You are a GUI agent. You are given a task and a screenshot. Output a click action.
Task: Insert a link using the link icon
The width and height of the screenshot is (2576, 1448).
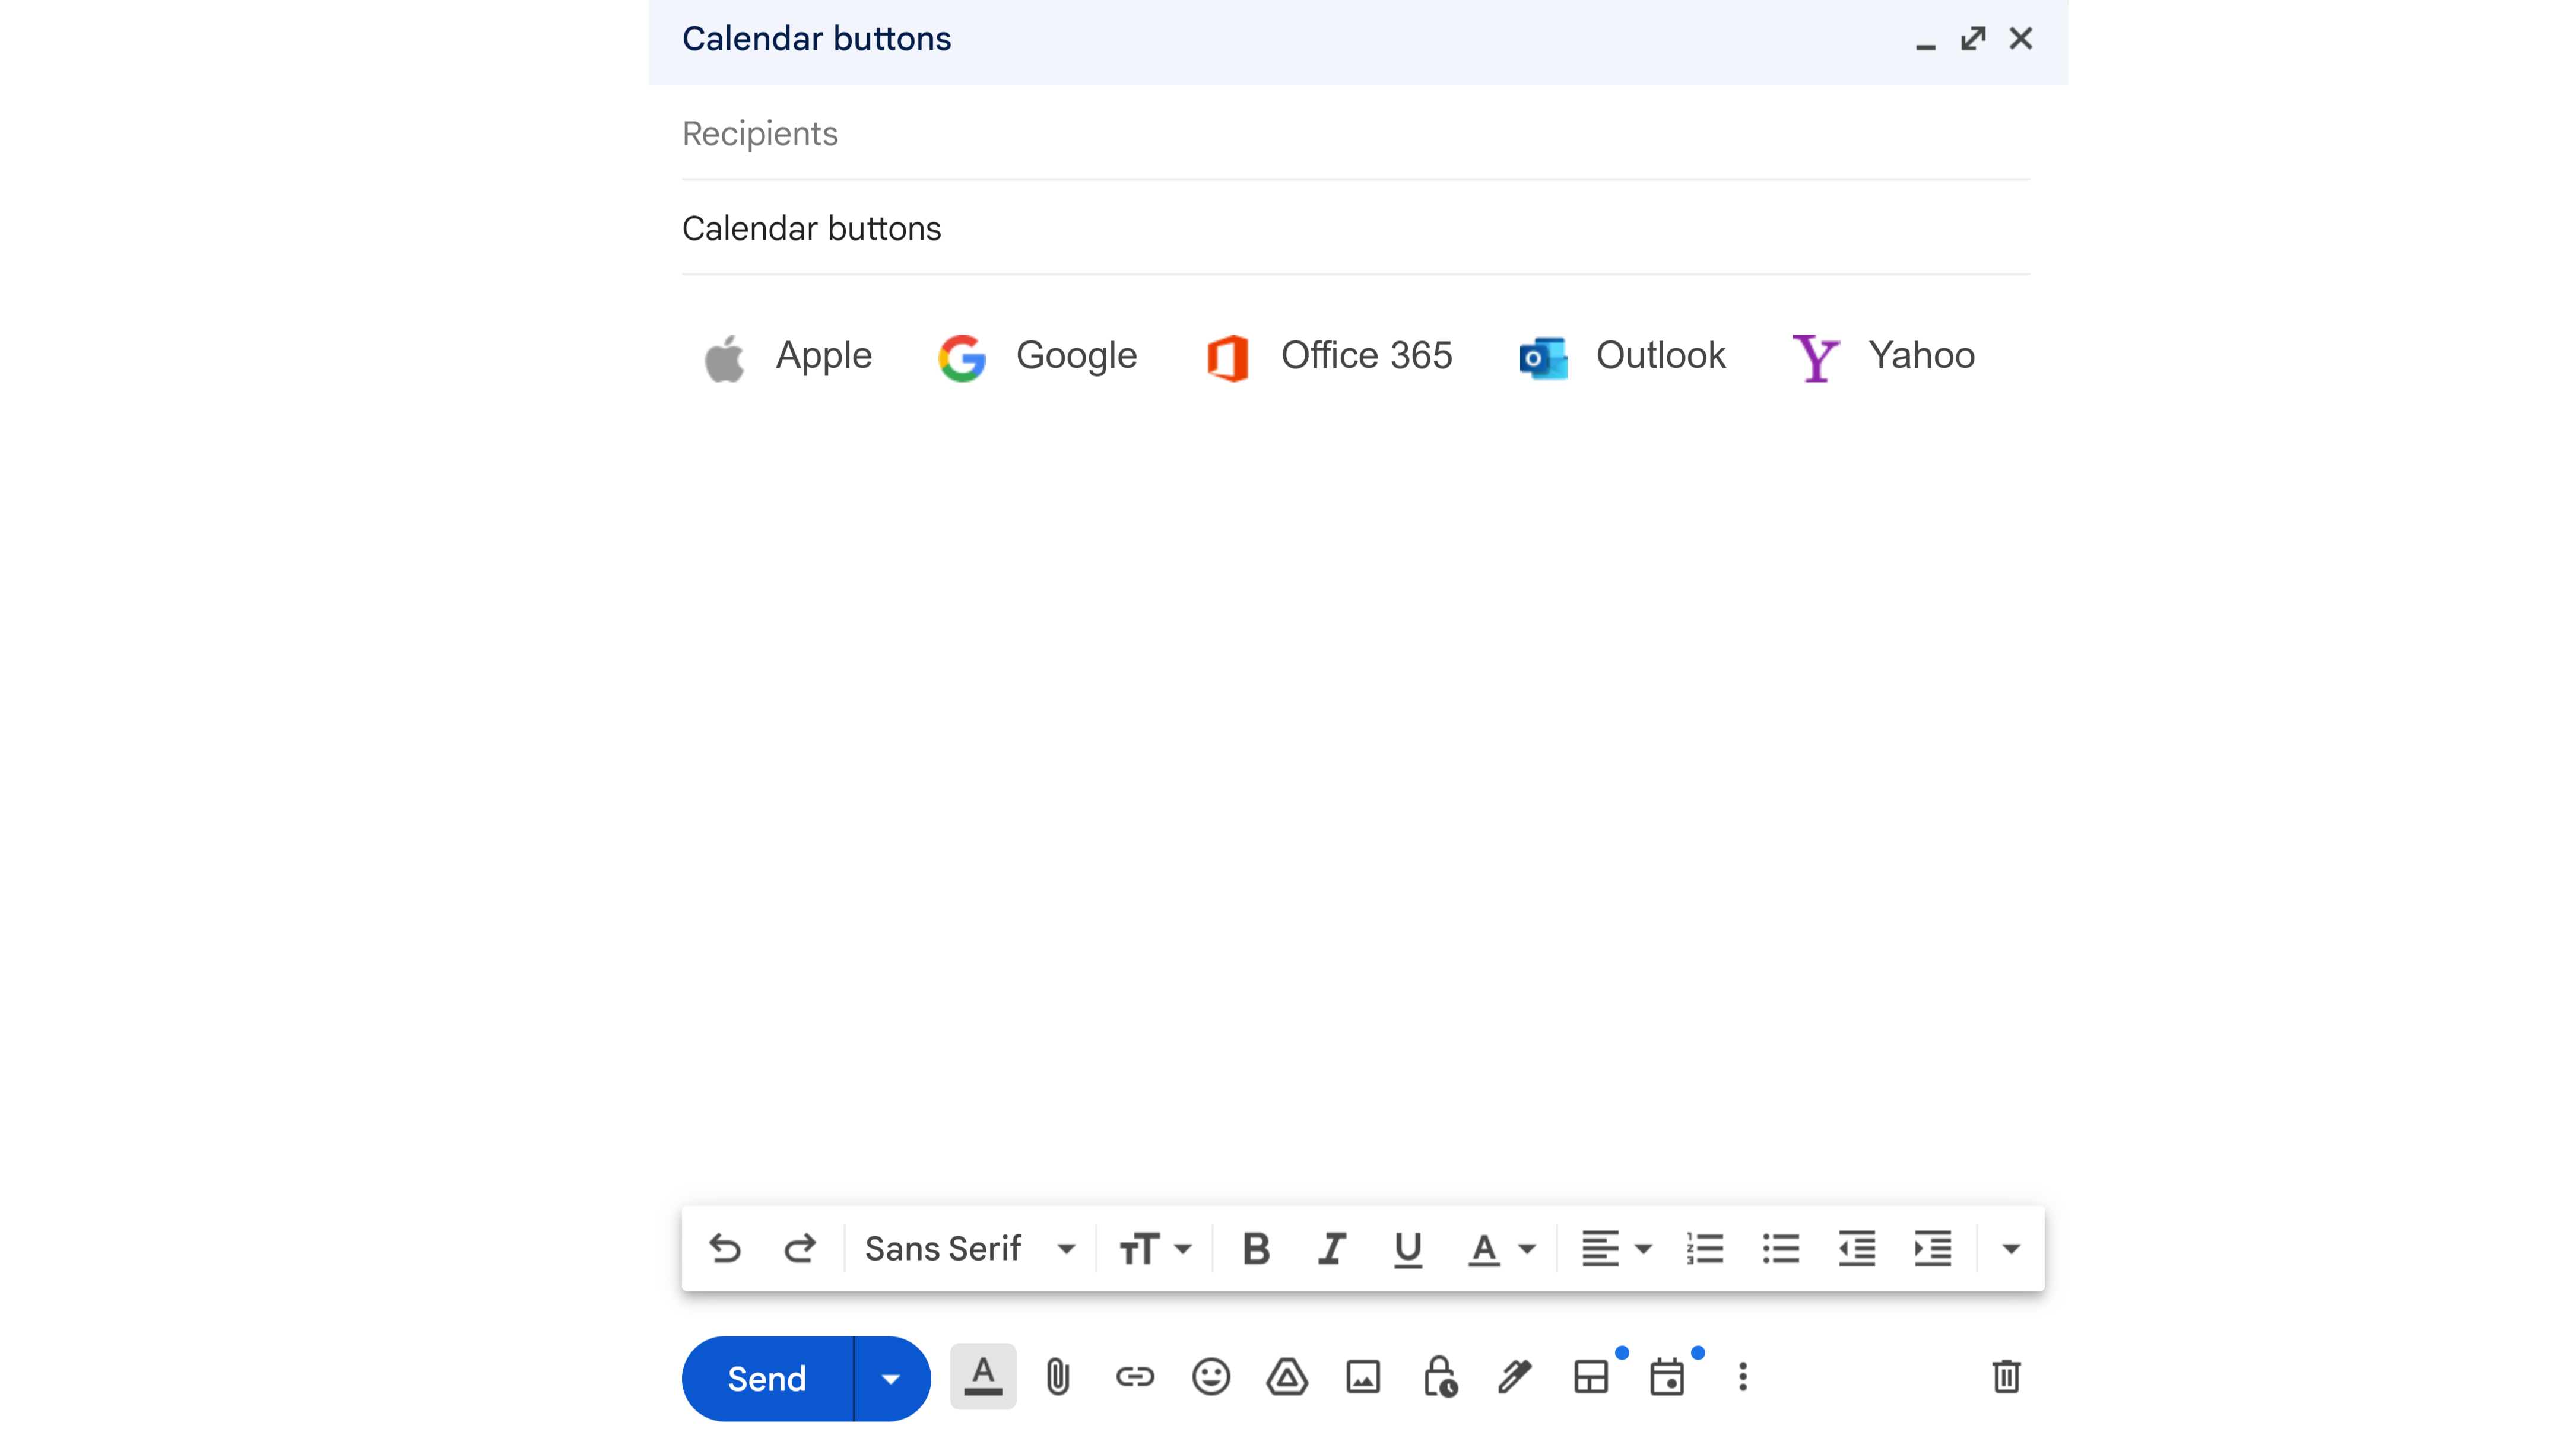tap(1134, 1377)
